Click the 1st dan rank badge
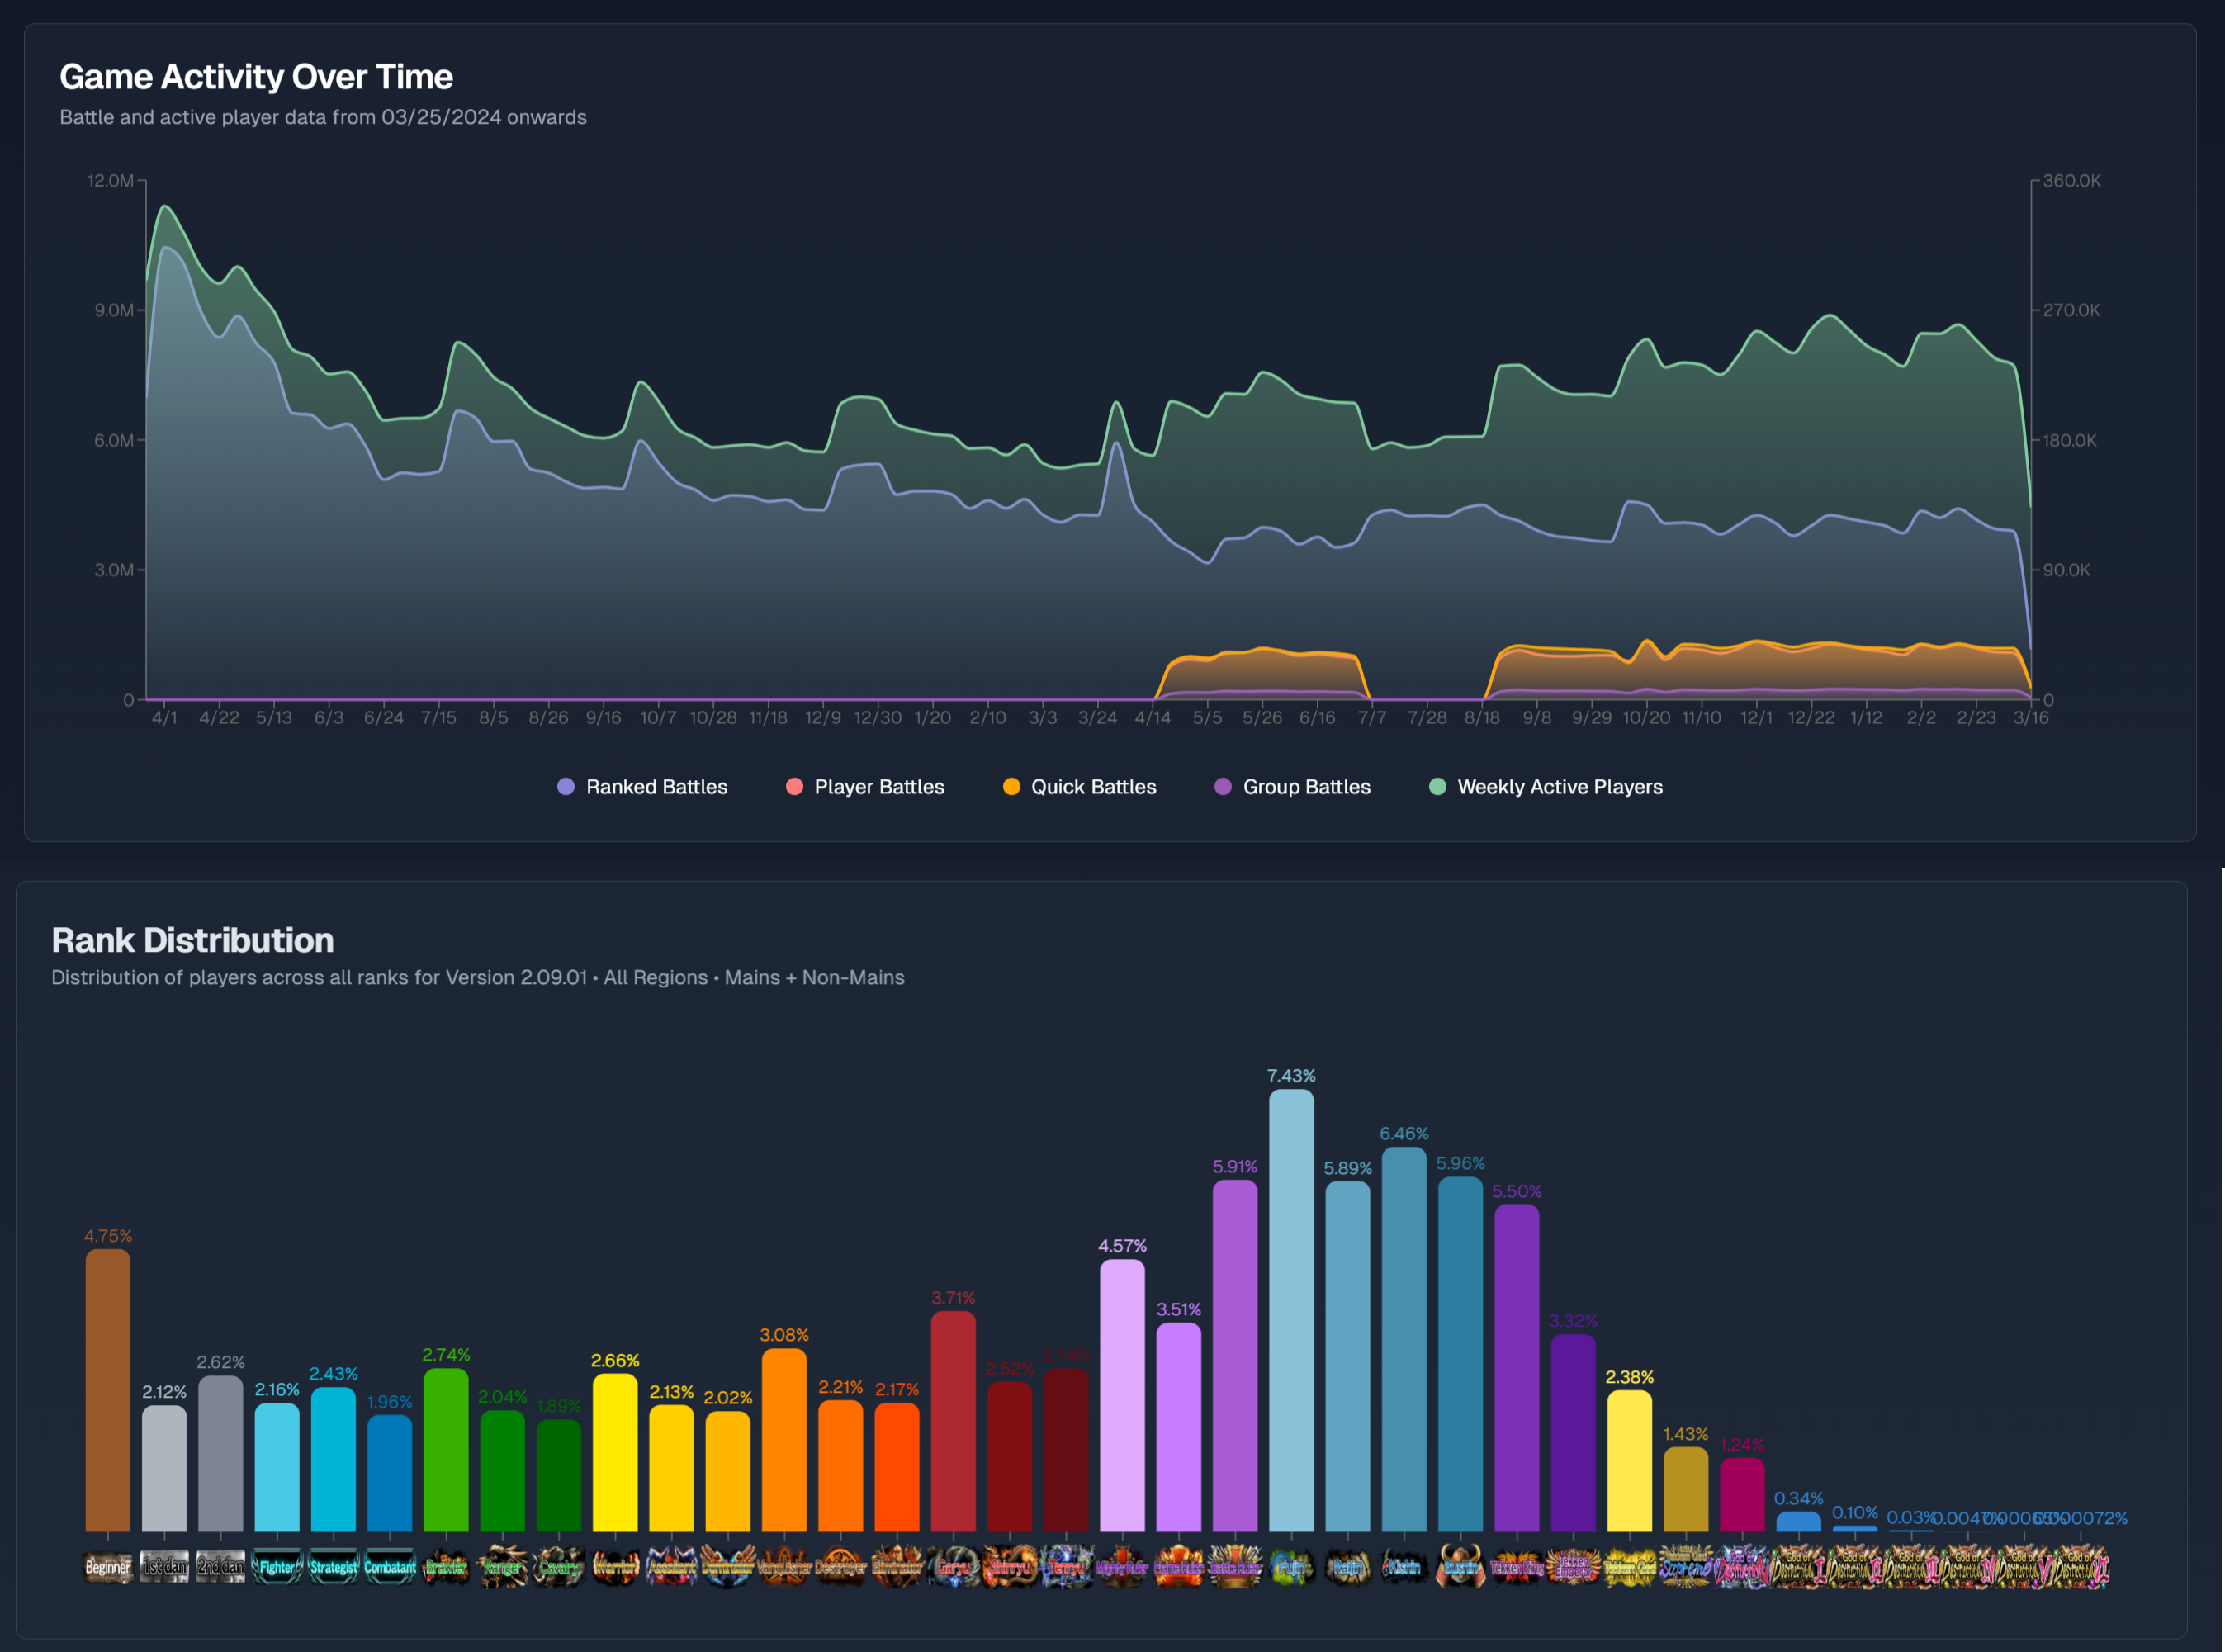 point(164,1567)
